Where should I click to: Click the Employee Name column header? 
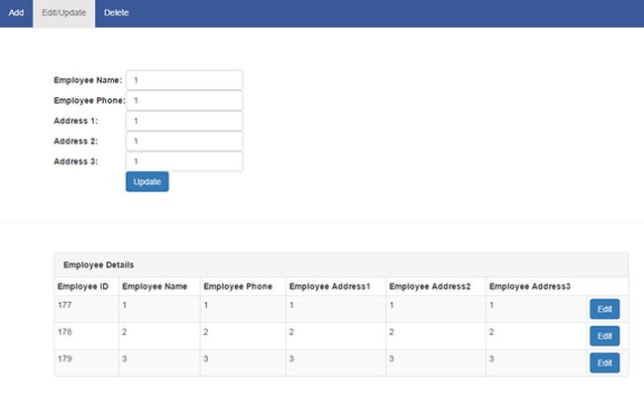pyautogui.click(x=155, y=286)
